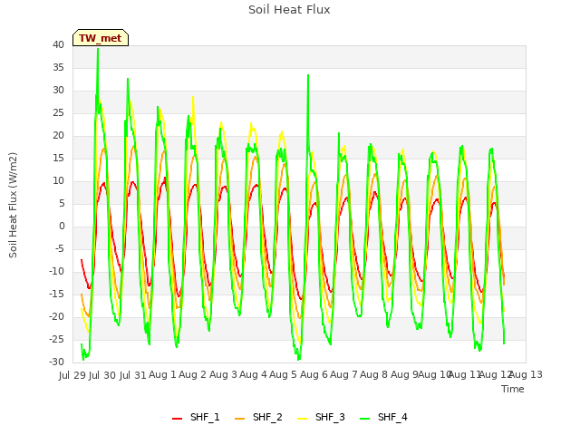Click the -10 y-axis tick label

coord(57,272)
